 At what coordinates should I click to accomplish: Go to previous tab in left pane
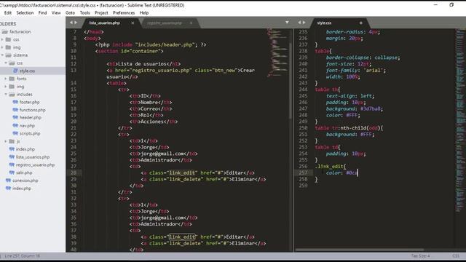click(x=71, y=23)
